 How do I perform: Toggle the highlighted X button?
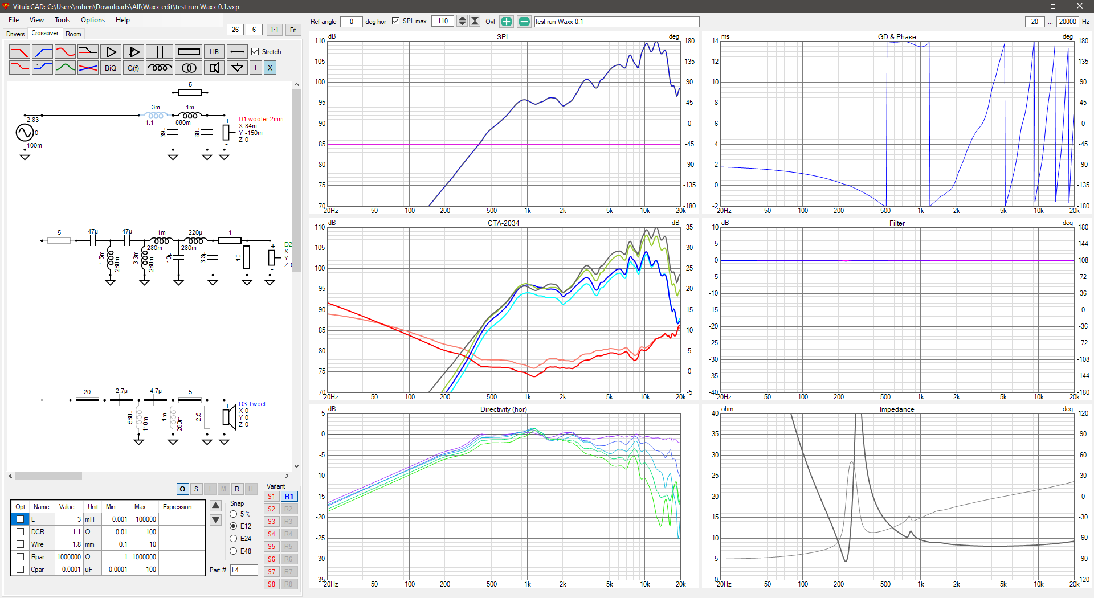tap(270, 68)
